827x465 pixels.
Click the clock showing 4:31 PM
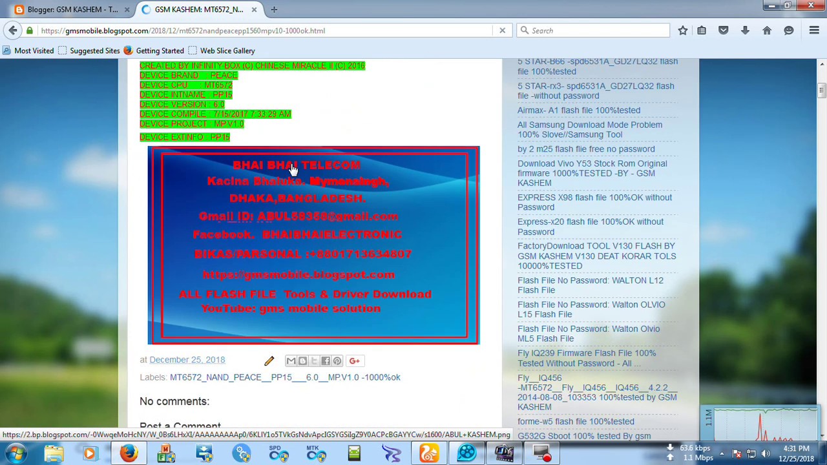(796, 453)
